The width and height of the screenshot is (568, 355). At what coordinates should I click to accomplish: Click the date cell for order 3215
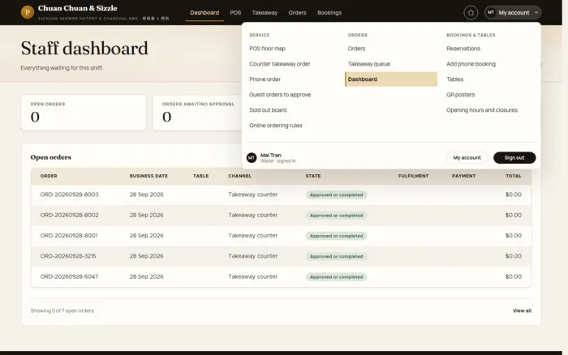(146, 256)
